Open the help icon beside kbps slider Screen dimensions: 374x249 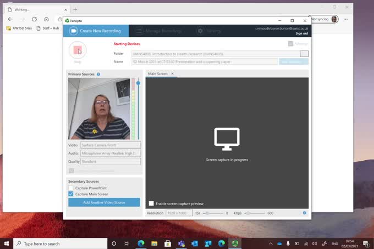[304, 213]
